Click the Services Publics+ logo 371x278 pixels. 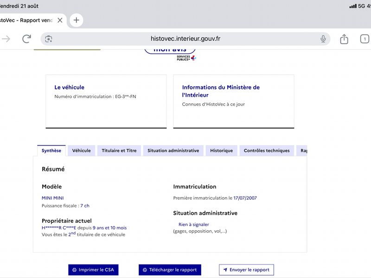tap(186, 58)
